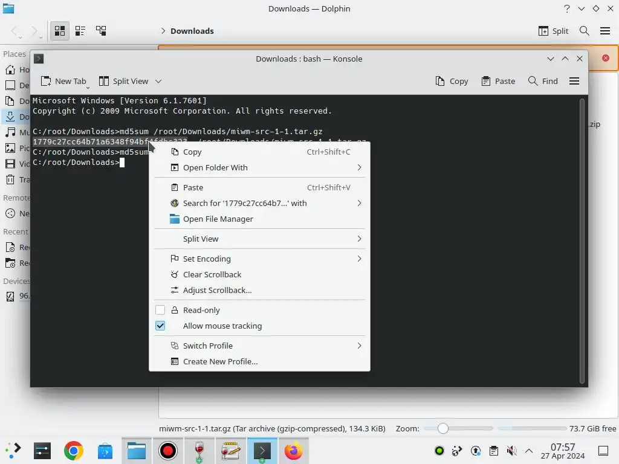Choose Create New Profile... entry

259,361
